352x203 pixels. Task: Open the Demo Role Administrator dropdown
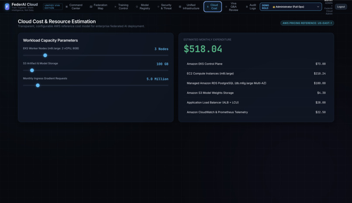pos(290,7)
